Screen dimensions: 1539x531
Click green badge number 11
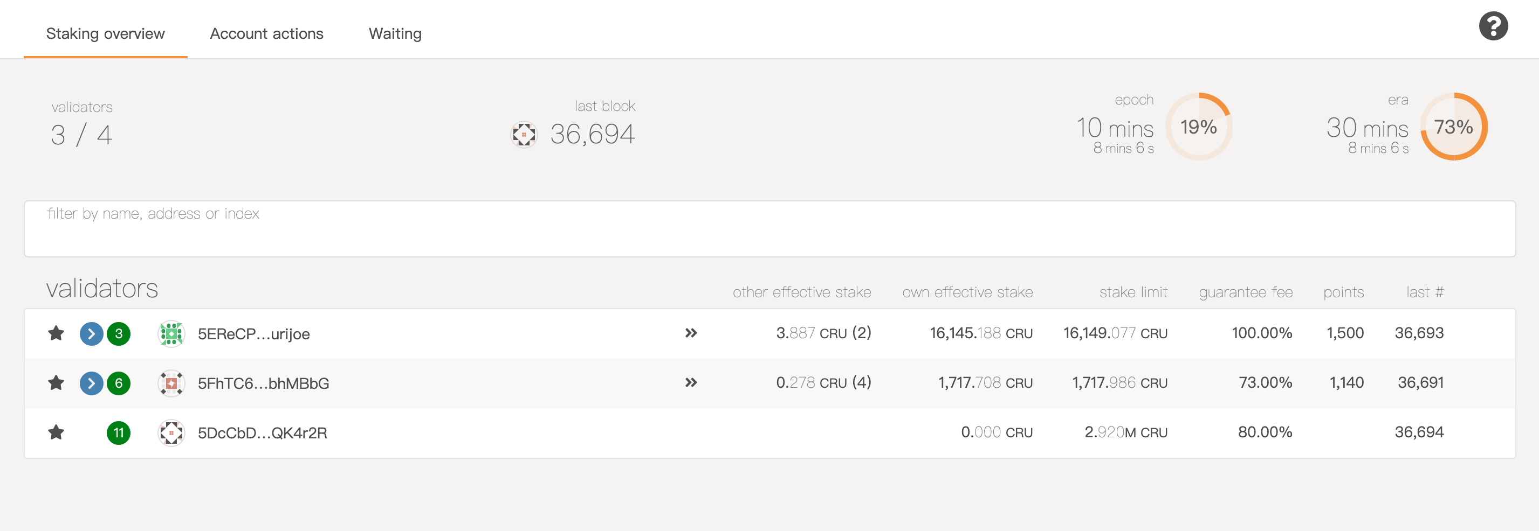click(x=118, y=432)
